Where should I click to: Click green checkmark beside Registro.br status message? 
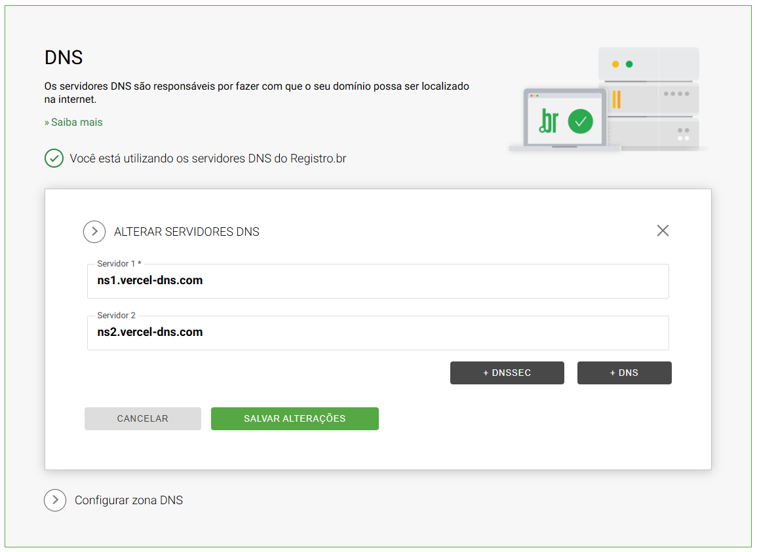54,158
